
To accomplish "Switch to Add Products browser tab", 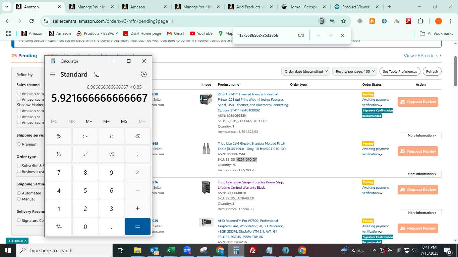I will (250, 7).
